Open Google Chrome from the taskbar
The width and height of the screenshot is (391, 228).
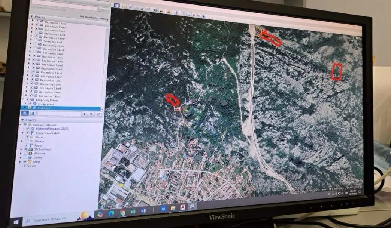(122, 213)
